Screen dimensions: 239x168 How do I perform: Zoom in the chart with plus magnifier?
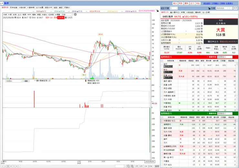click(132, 166)
